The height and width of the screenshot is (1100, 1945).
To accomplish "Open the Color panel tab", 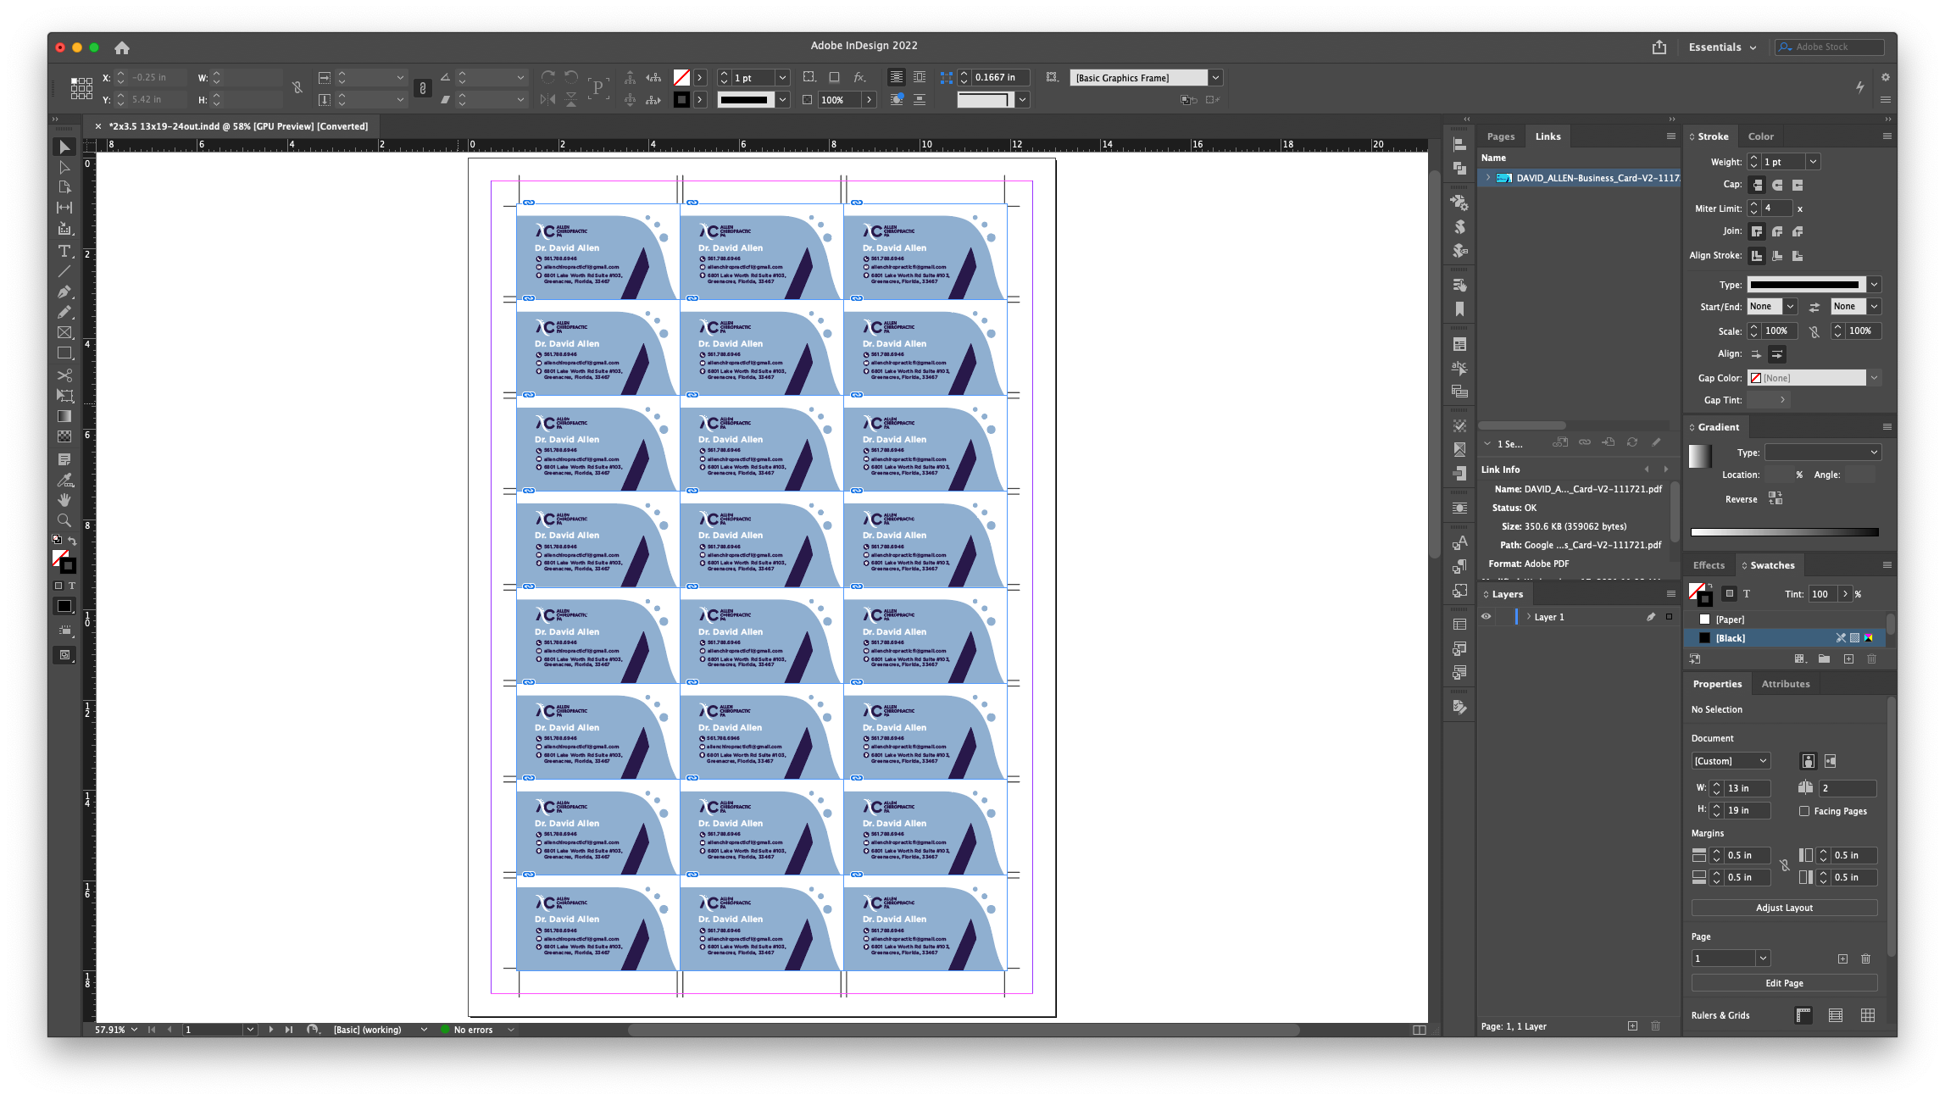I will [1760, 136].
